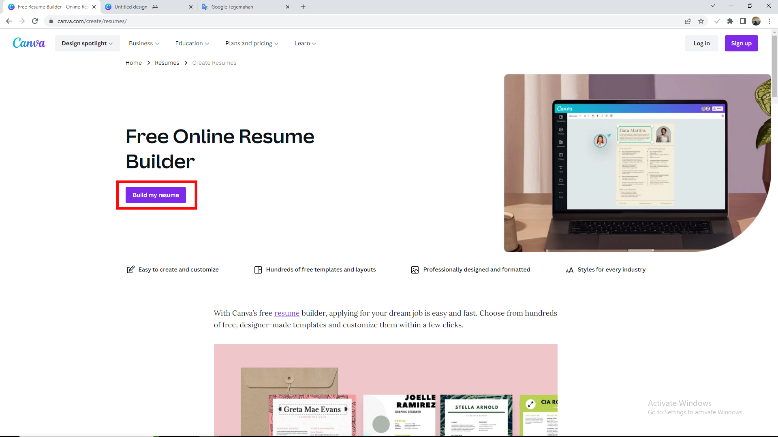Close the Untitled design - A4 tab

pos(191,7)
